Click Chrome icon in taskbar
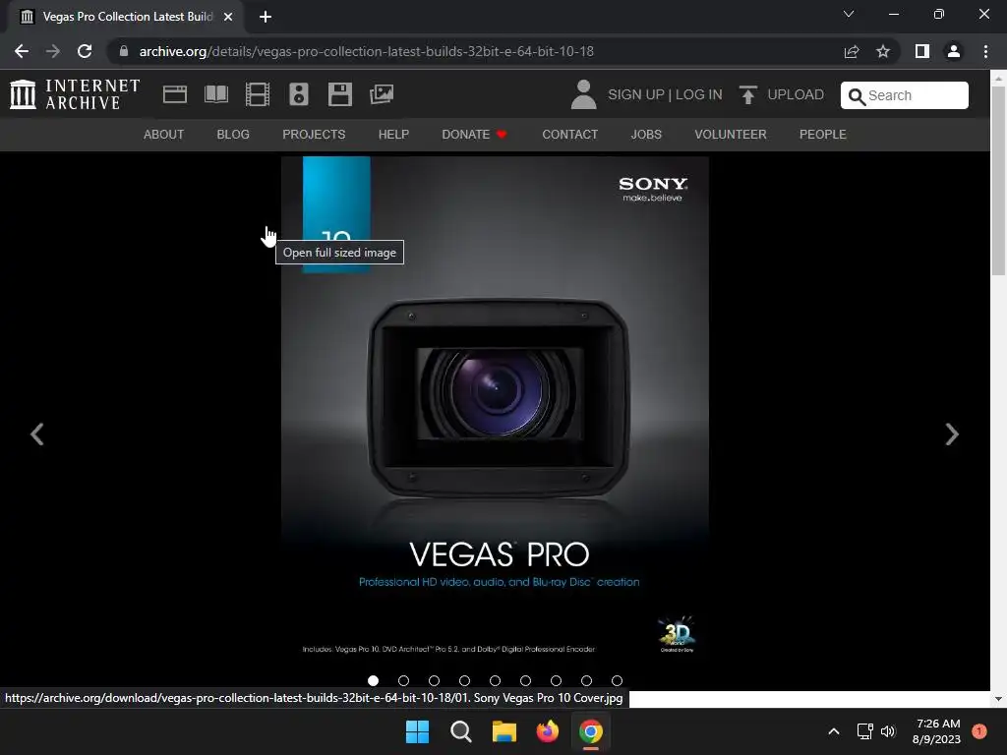The width and height of the screenshot is (1007, 755). (x=591, y=731)
